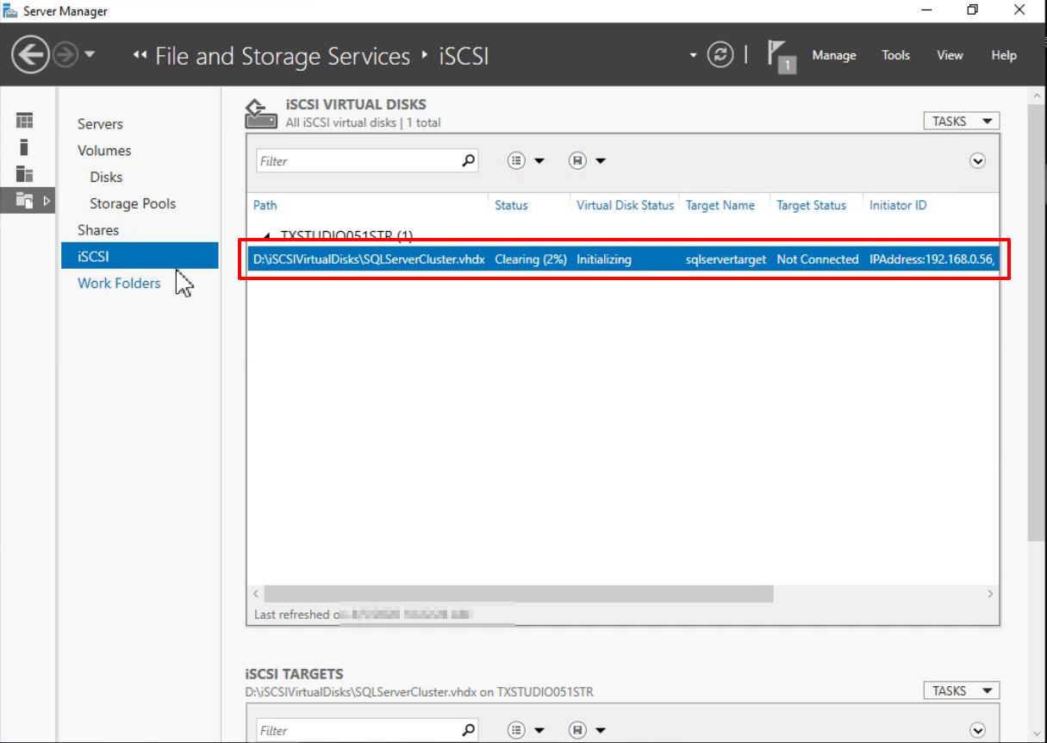Refresh Server Manager with the refresh icon
Image resolution: width=1047 pixels, height=743 pixels.
[x=720, y=55]
